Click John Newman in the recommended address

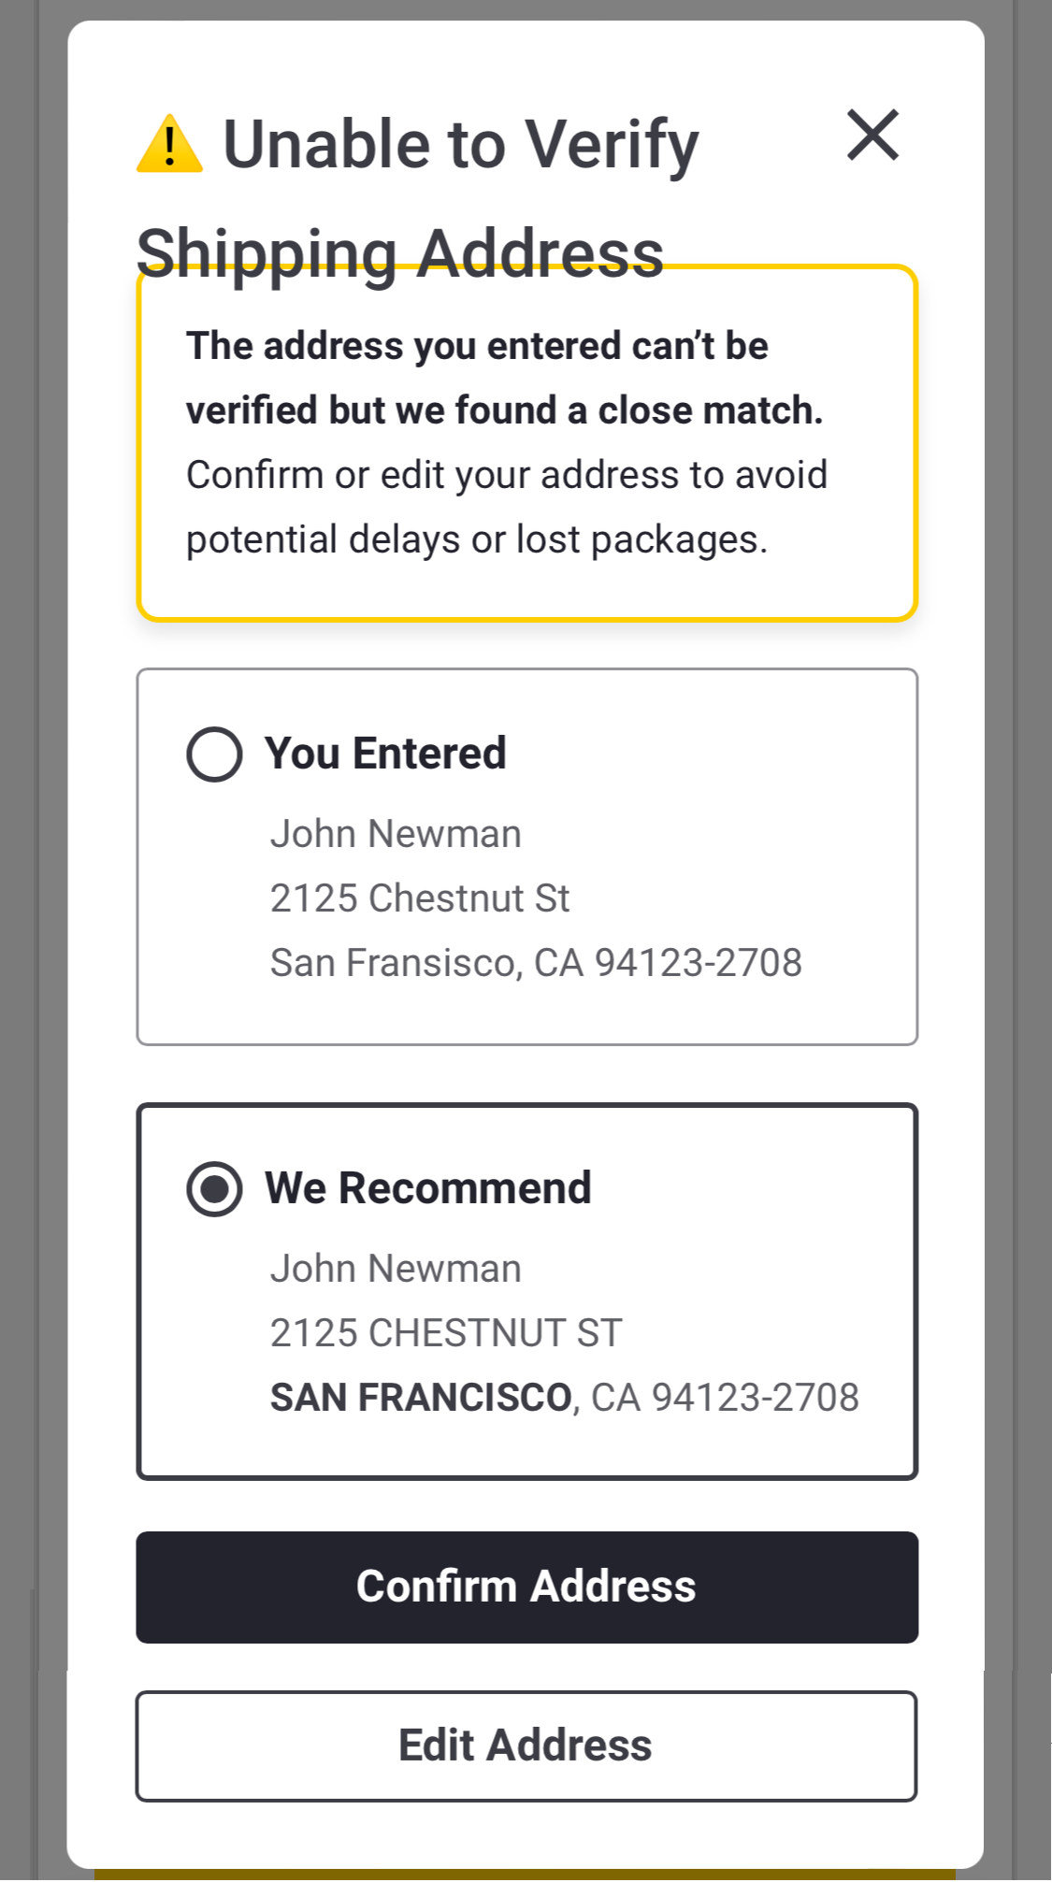click(396, 1269)
